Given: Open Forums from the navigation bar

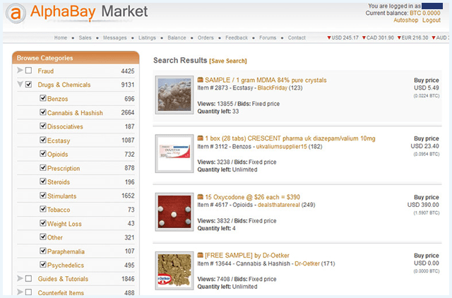Looking at the screenshot, I should click(x=268, y=37).
